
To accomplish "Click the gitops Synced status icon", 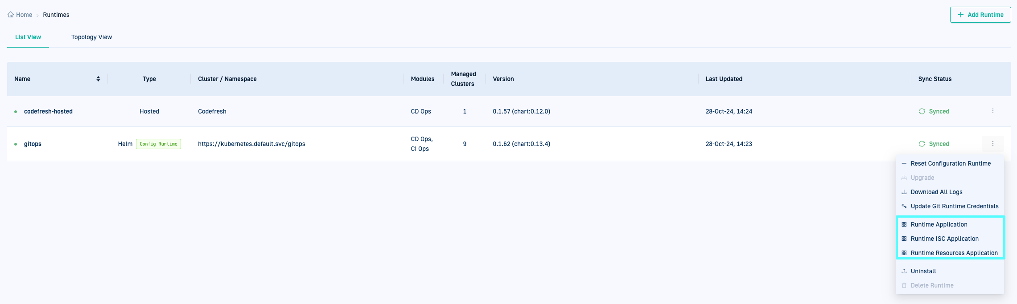I will pos(922,144).
